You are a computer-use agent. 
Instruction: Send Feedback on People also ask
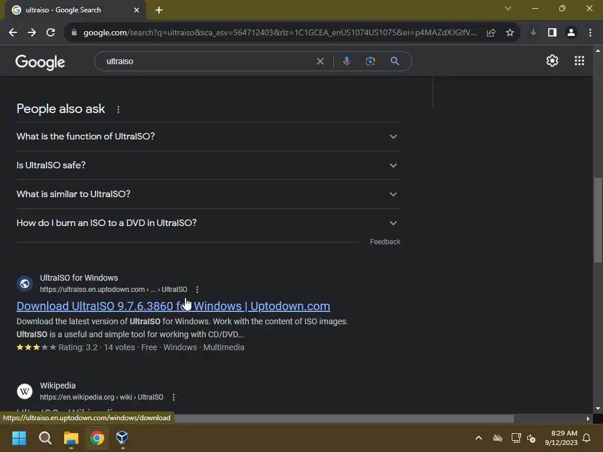(x=385, y=242)
